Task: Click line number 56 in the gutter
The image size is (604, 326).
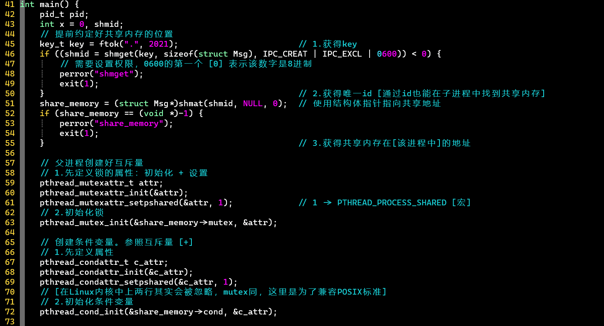Action: pos(10,153)
